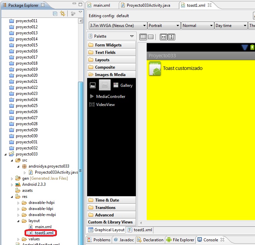Select MediaController widget in palette
This screenshot has width=255, height=245.
coord(108,97)
